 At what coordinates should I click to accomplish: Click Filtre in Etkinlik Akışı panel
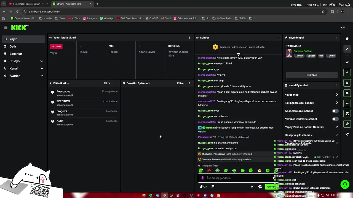107,83
